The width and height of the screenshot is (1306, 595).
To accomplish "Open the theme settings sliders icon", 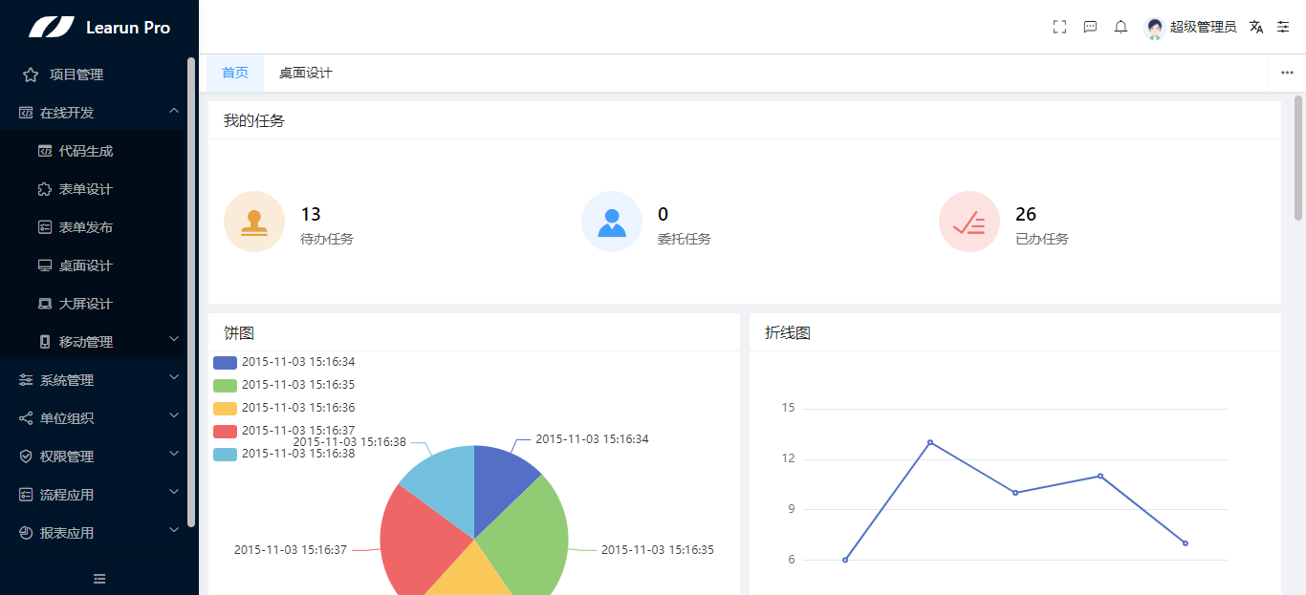I will pyautogui.click(x=1283, y=27).
